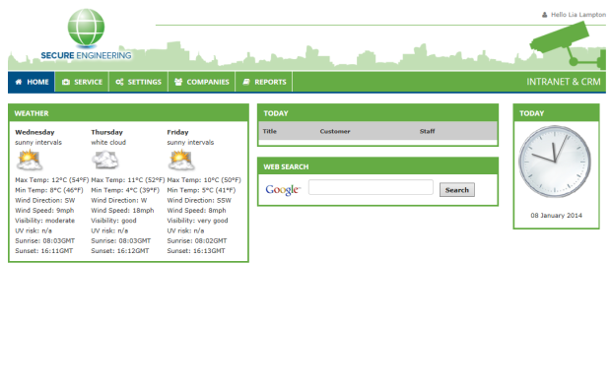Viewport: 611px width, 391px height.
Task: Click the book icon beside Reports
Action: (x=246, y=82)
